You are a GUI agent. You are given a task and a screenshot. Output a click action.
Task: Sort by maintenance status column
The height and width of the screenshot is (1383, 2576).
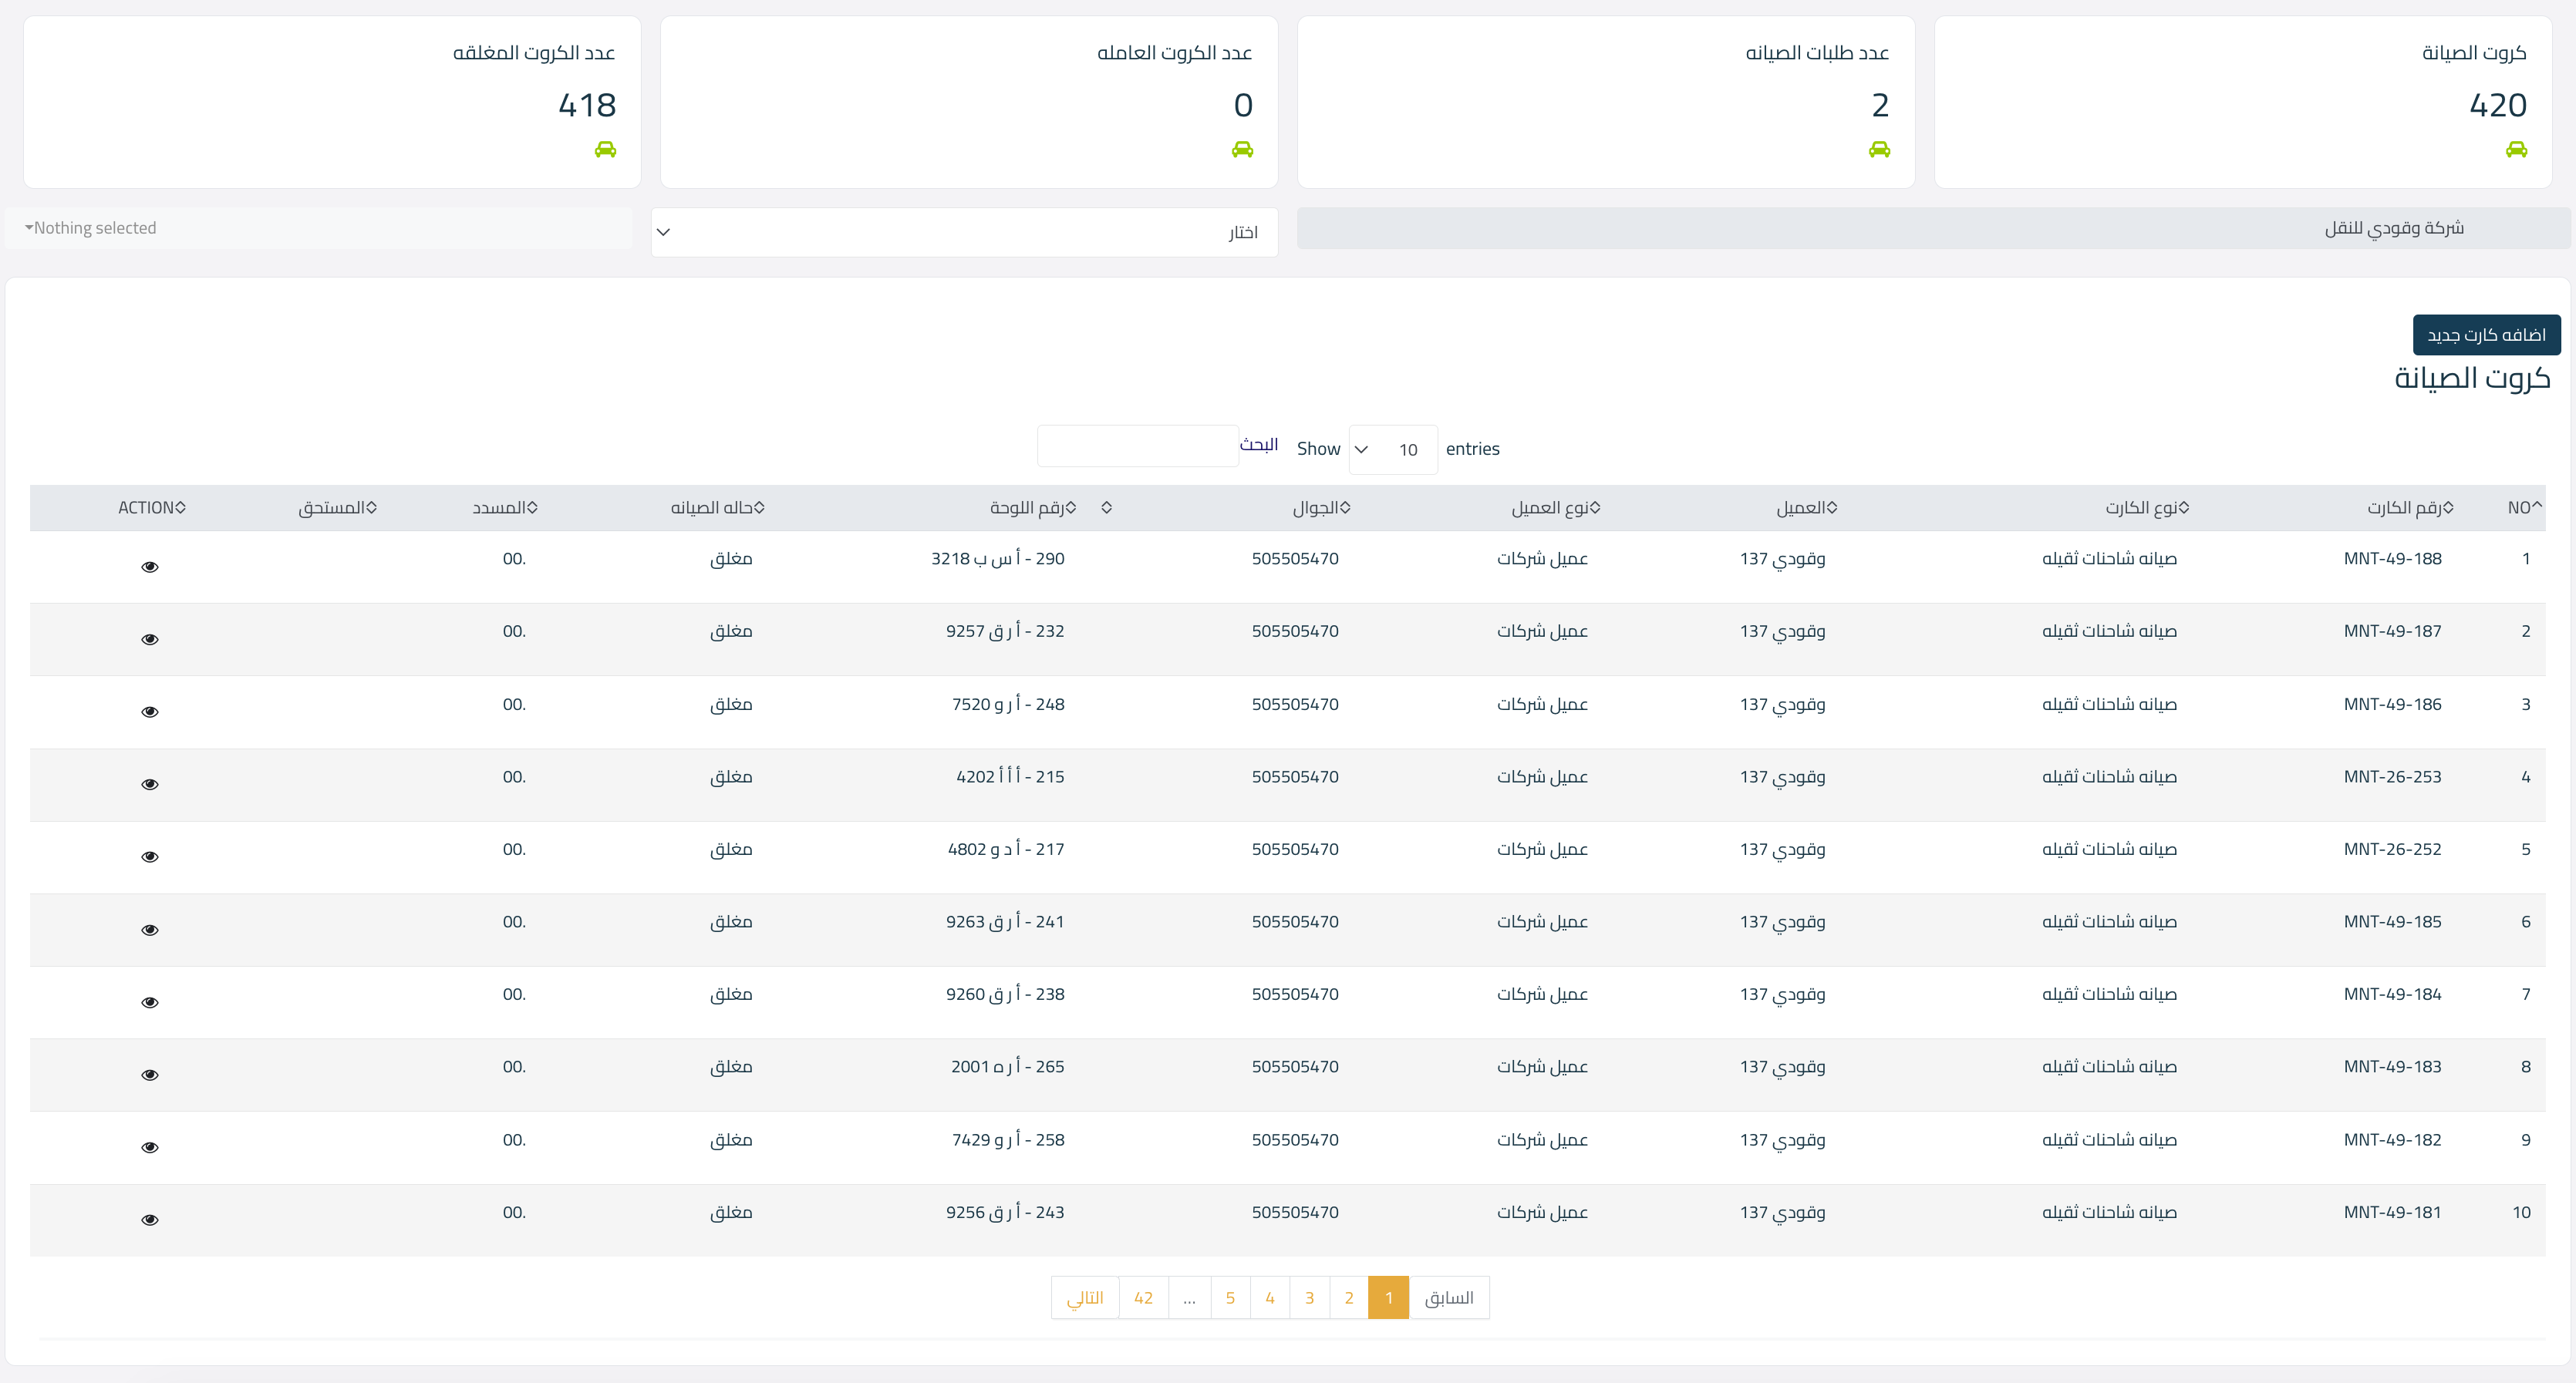(717, 507)
